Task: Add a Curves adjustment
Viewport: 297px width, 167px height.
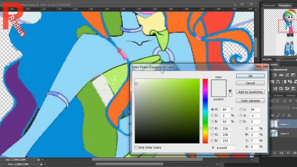Action: click(287, 75)
